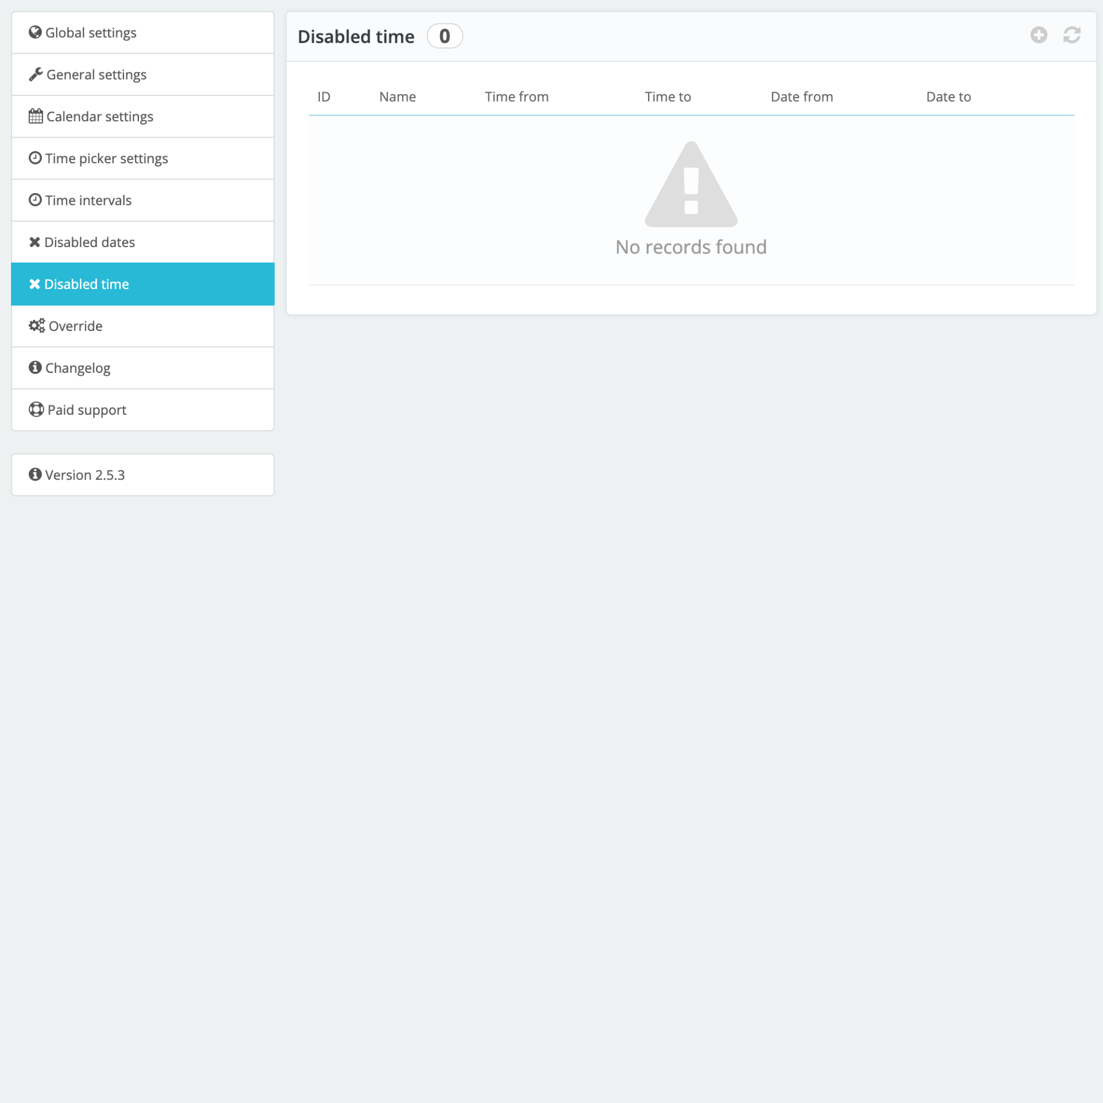
Task: Click the lifebuoy icon for Paid support
Action: pos(36,410)
